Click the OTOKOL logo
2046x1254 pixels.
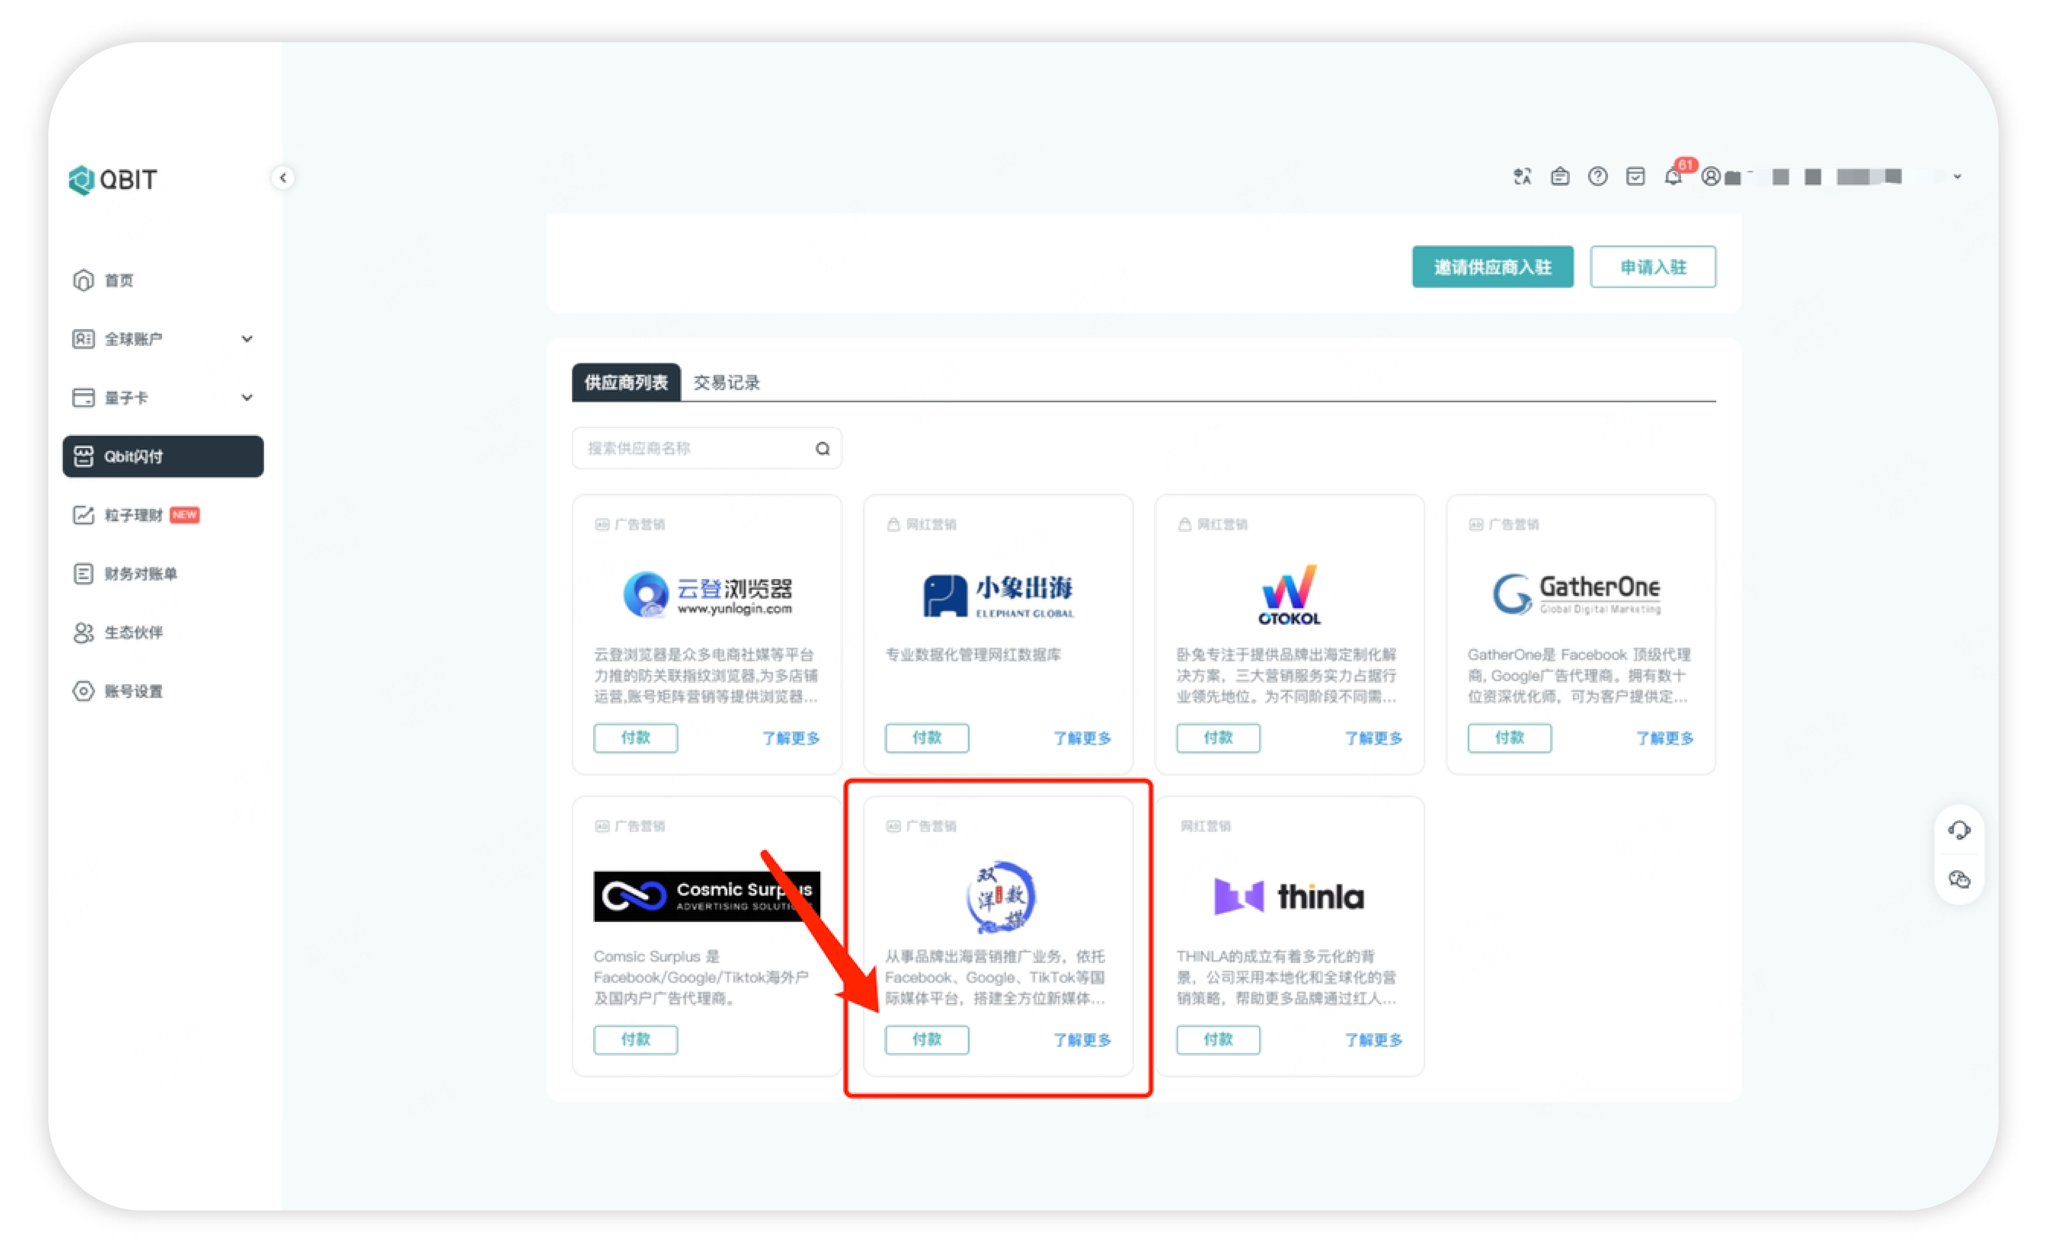pos(1289,595)
